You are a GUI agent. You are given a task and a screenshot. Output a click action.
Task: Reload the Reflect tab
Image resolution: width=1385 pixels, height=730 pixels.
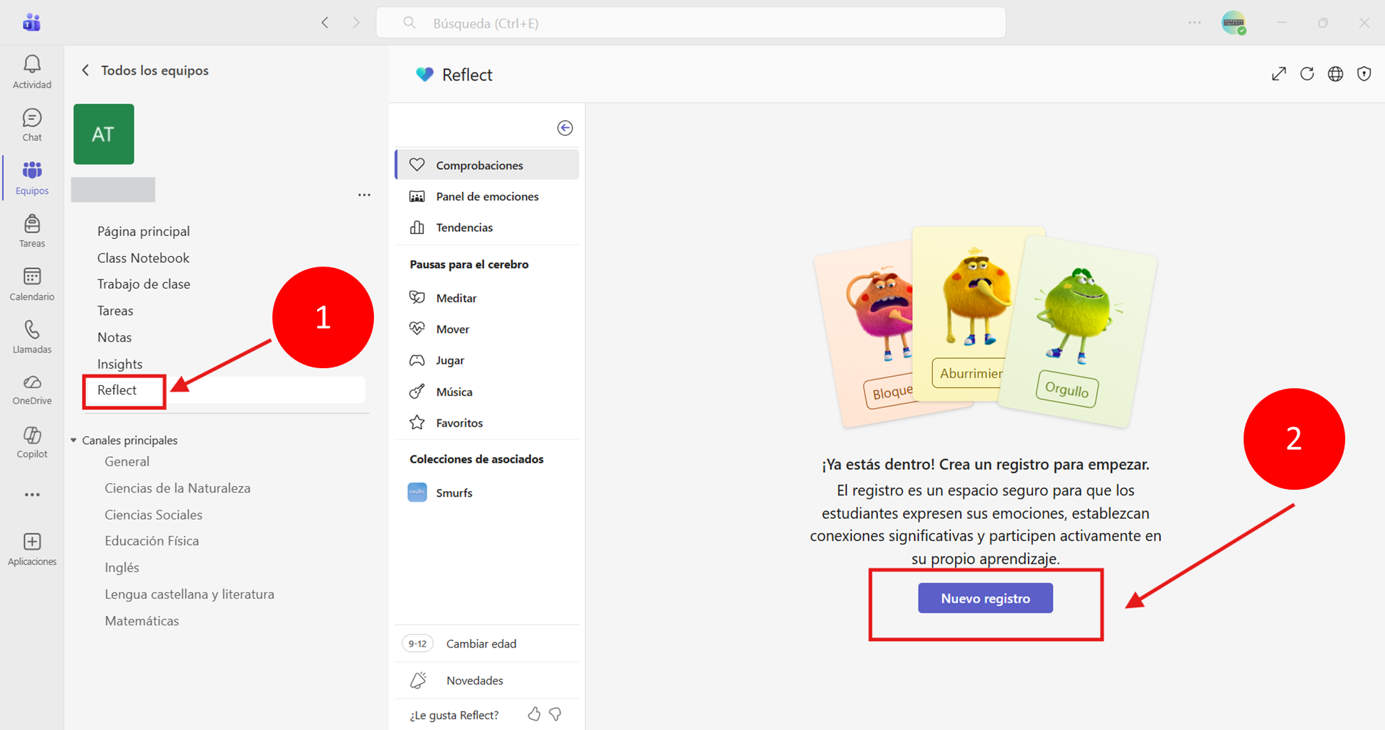[1307, 74]
